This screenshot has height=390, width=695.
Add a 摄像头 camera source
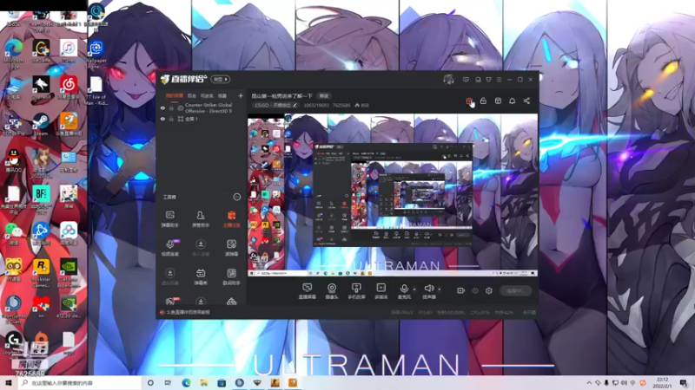pyautogui.click(x=332, y=291)
